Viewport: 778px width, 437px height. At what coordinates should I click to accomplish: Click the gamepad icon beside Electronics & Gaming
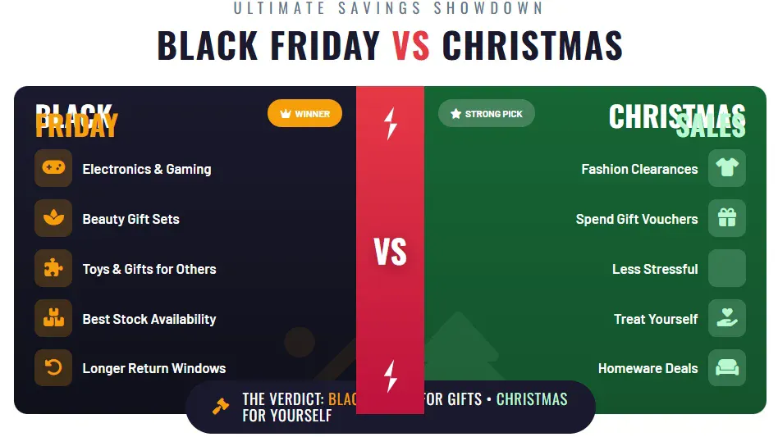53,168
